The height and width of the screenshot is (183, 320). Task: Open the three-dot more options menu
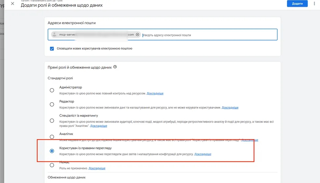click(314, 4)
